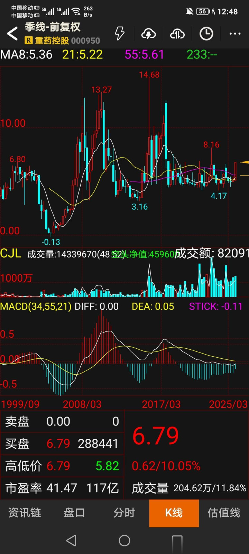
Task: Tap the -0.13 lowest price label
Action: click(51, 242)
